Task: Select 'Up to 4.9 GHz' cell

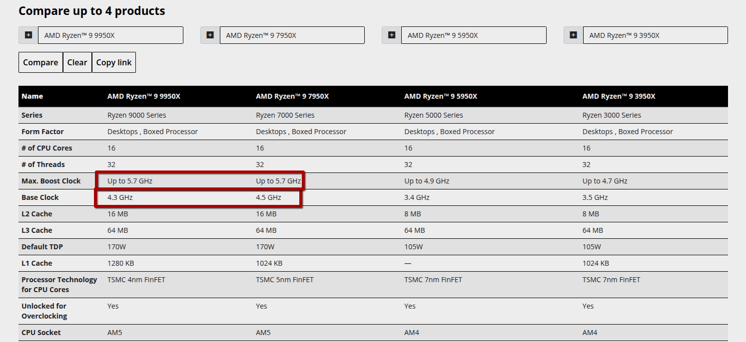Action: point(427,181)
